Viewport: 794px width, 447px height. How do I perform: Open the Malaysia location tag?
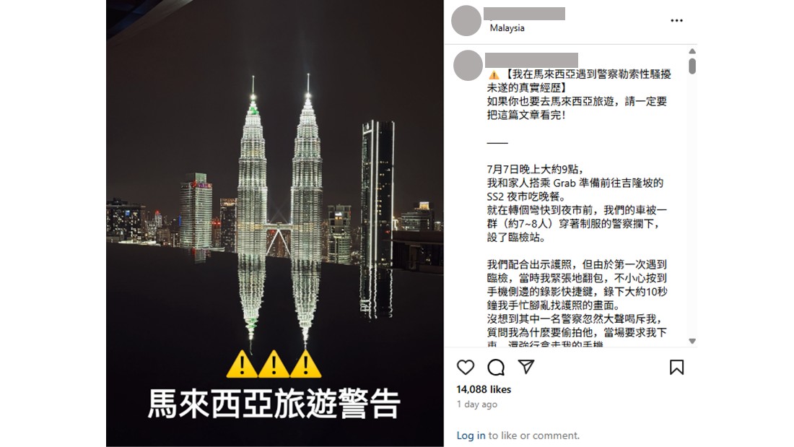click(x=507, y=28)
